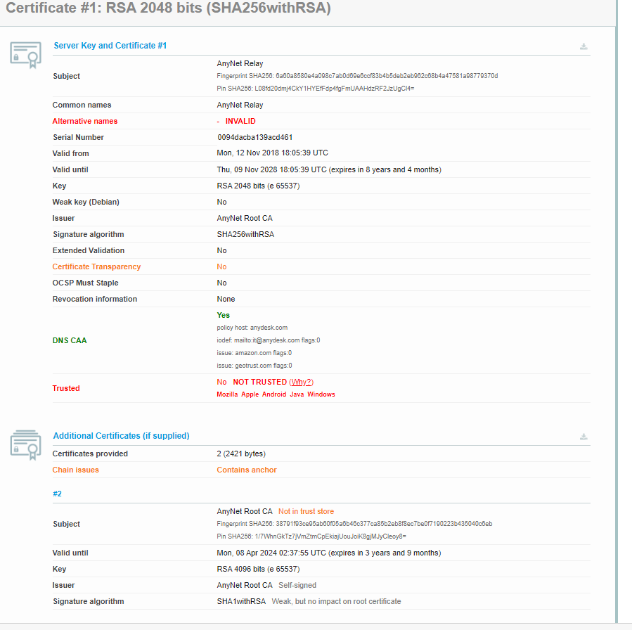The image size is (632, 630).
Task: Click the "Additional Certificates (if supplied)" heading
Action: pos(121,436)
